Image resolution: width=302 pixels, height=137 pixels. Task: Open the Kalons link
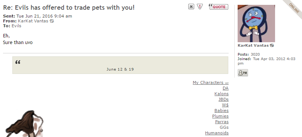click(x=222, y=94)
